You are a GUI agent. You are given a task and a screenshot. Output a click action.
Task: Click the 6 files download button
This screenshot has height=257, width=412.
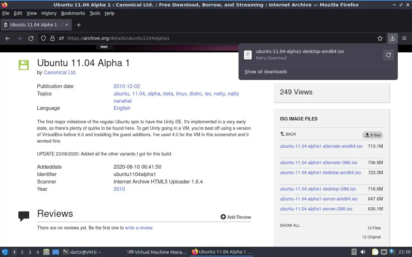373,135
